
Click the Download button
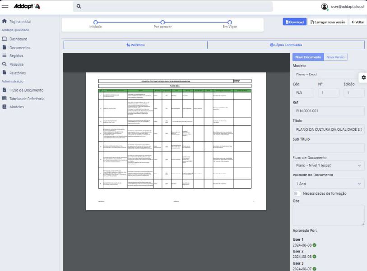coord(294,22)
